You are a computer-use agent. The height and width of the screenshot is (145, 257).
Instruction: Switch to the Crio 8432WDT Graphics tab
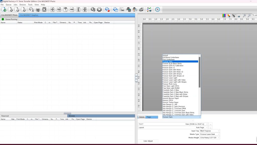(29, 15)
